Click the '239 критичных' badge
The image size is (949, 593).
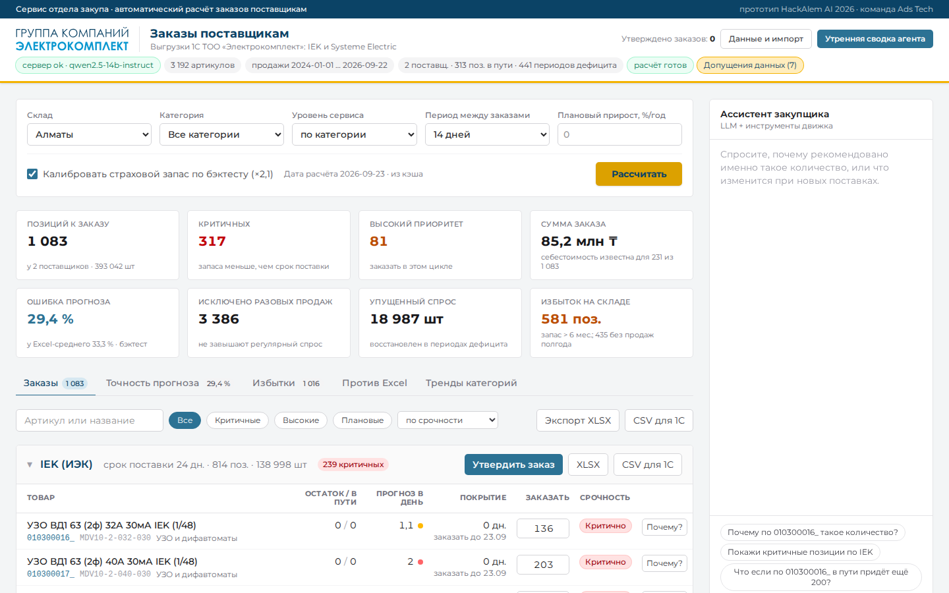coord(353,465)
